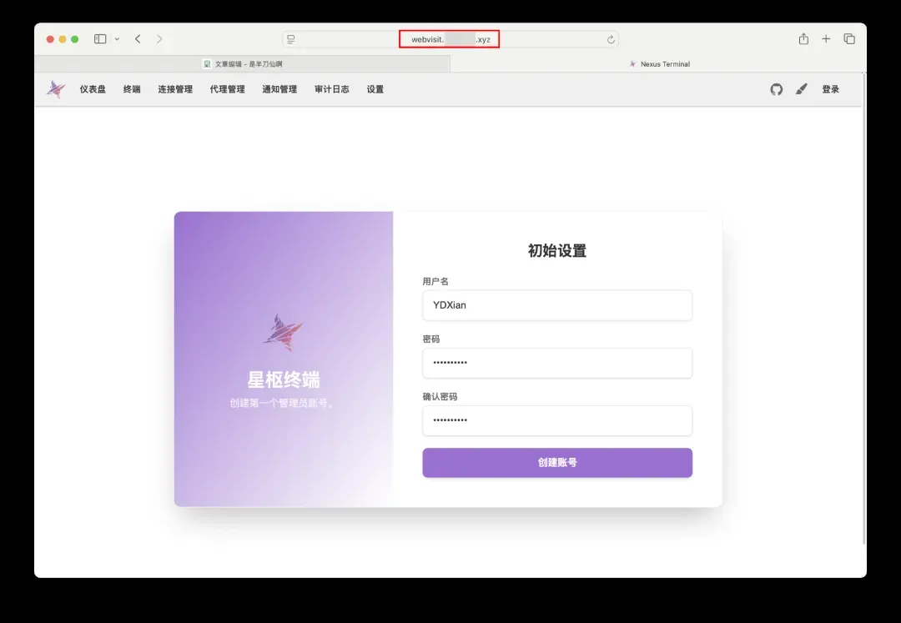Toggle the Safari sidebar icon
Image resolution: width=901 pixels, height=623 pixels.
100,39
